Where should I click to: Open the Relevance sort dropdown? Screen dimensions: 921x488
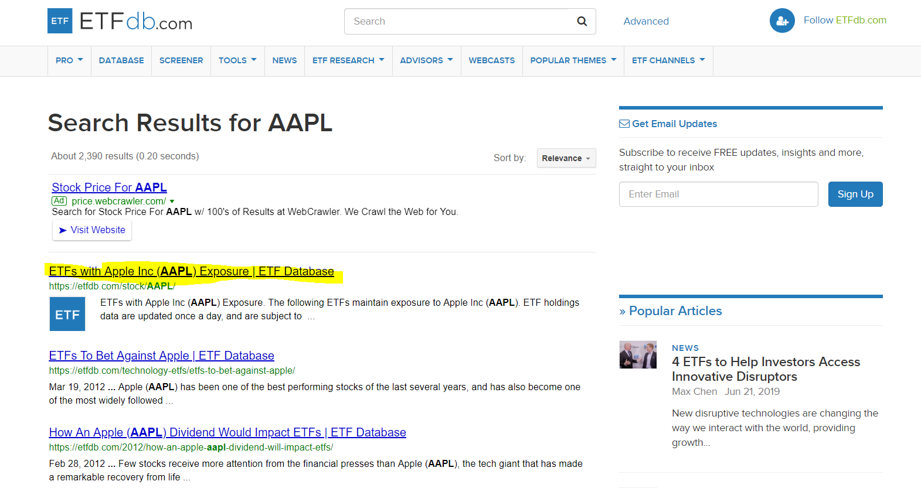click(566, 158)
